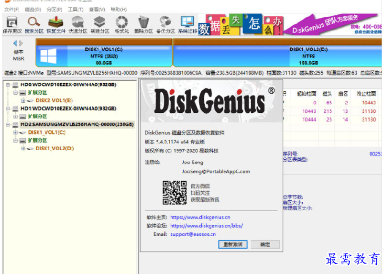Open the Help (帮助) menu

click(x=119, y=10)
